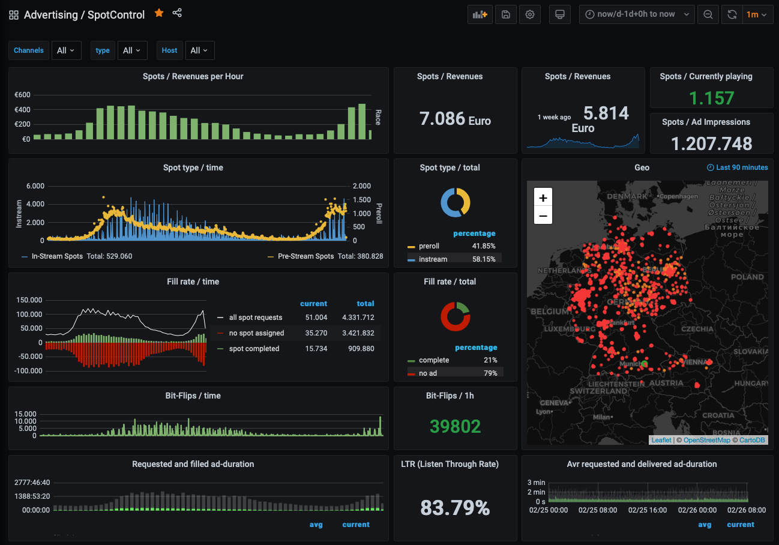Click yellow preroll legend color swatch

pyautogui.click(x=411, y=247)
